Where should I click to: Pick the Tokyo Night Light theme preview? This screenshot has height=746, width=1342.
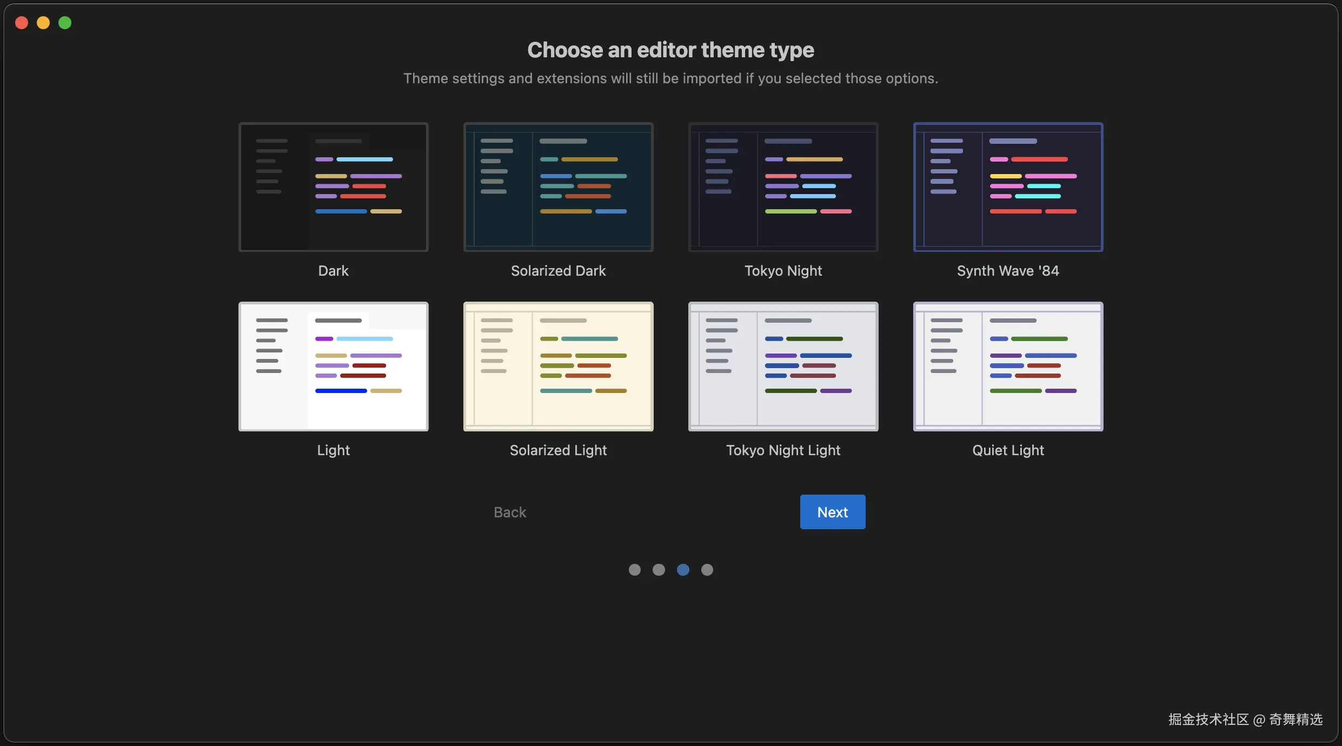(x=783, y=367)
